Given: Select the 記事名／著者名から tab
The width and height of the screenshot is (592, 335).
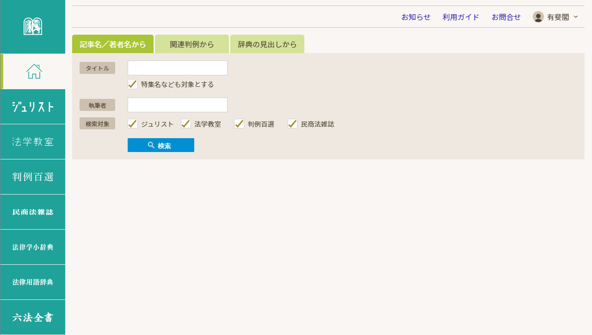Looking at the screenshot, I should pos(113,44).
